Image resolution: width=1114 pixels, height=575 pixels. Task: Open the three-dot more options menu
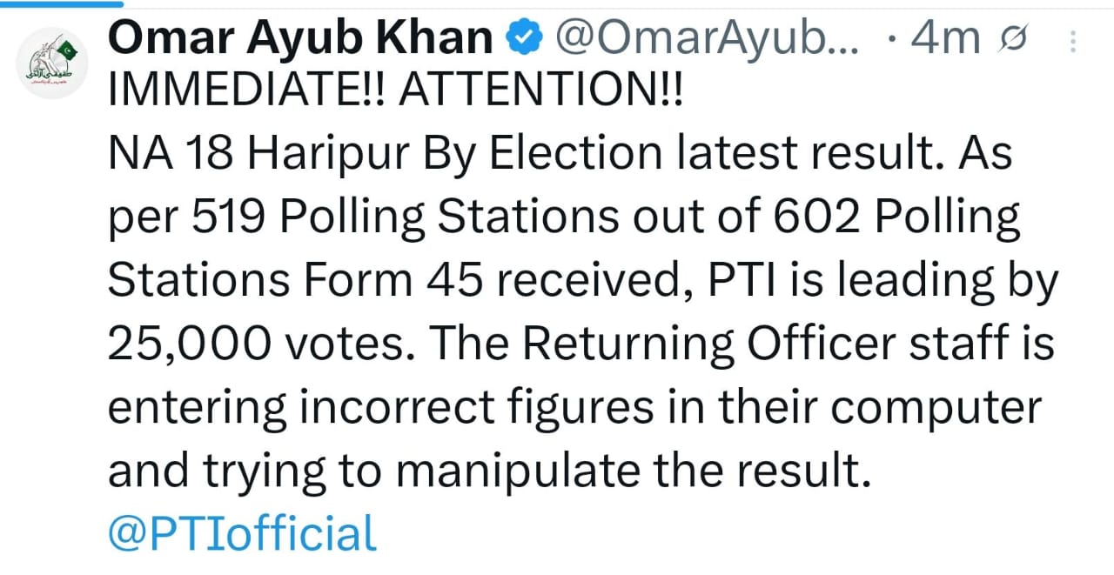coord(1073,40)
